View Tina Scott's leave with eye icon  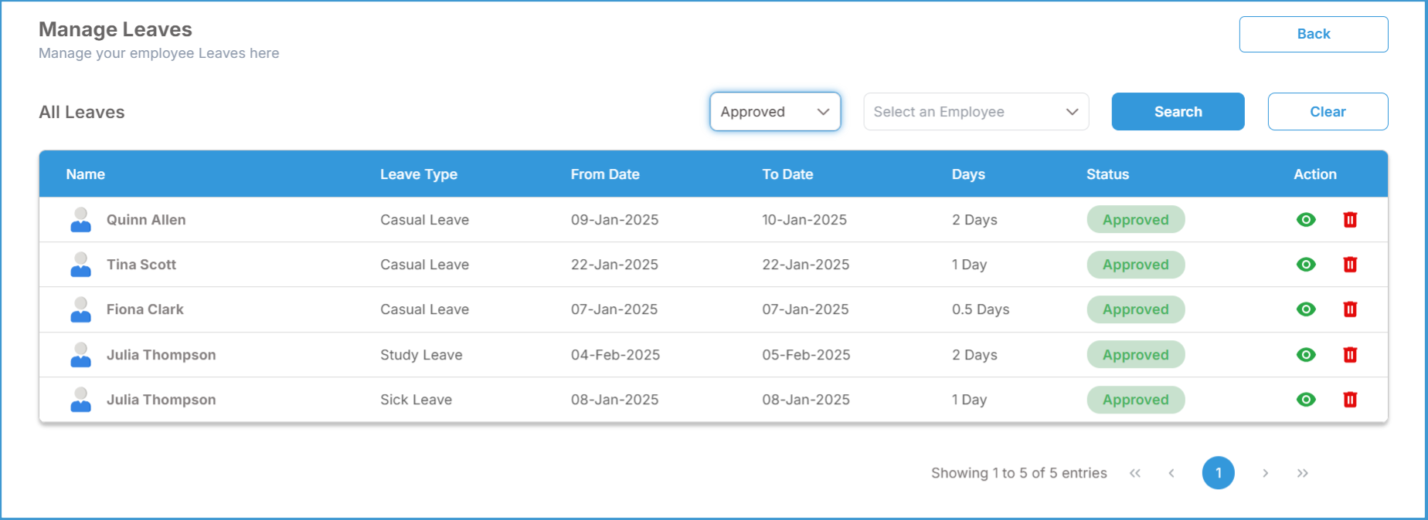point(1306,265)
